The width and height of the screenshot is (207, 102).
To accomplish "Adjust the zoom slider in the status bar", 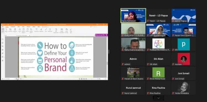I will [x=92, y=79].
